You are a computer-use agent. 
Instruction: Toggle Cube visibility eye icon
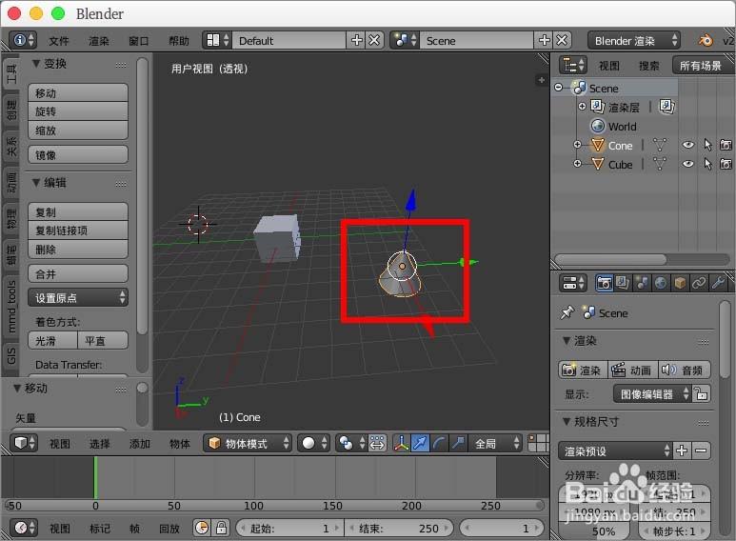pyautogui.click(x=688, y=164)
